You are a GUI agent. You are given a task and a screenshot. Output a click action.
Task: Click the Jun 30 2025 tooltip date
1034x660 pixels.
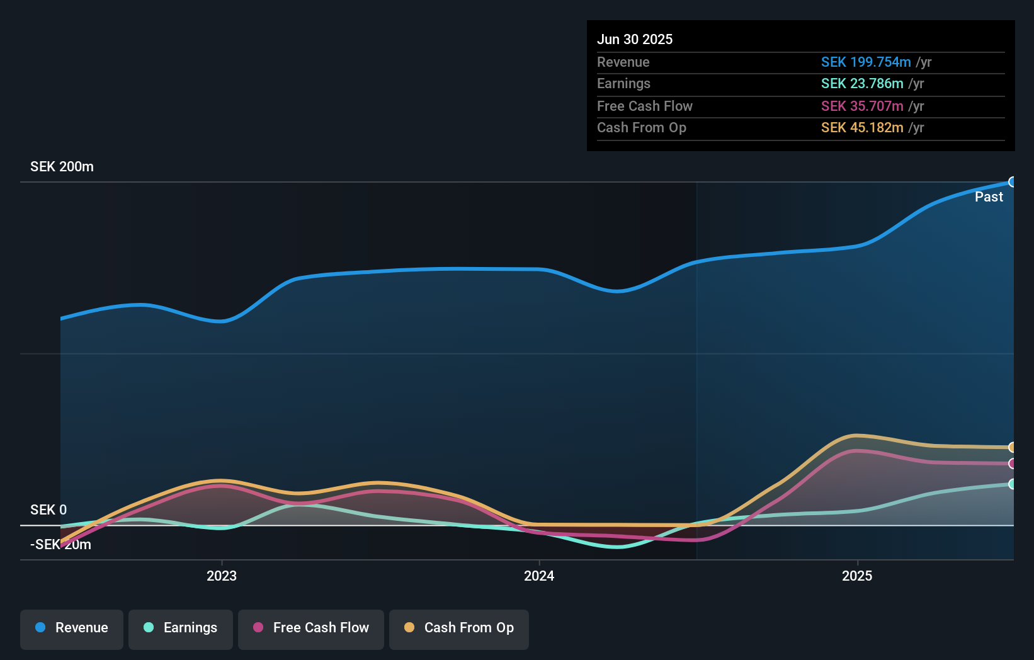pyautogui.click(x=635, y=39)
